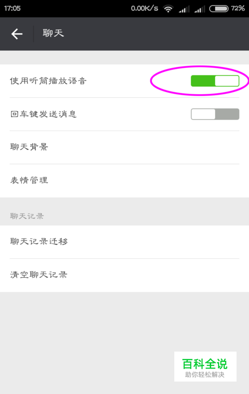Image resolution: width=249 pixels, height=394 pixels.
Task: Tap the 使用听筒播放语音 label
Action: [x=48, y=81]
